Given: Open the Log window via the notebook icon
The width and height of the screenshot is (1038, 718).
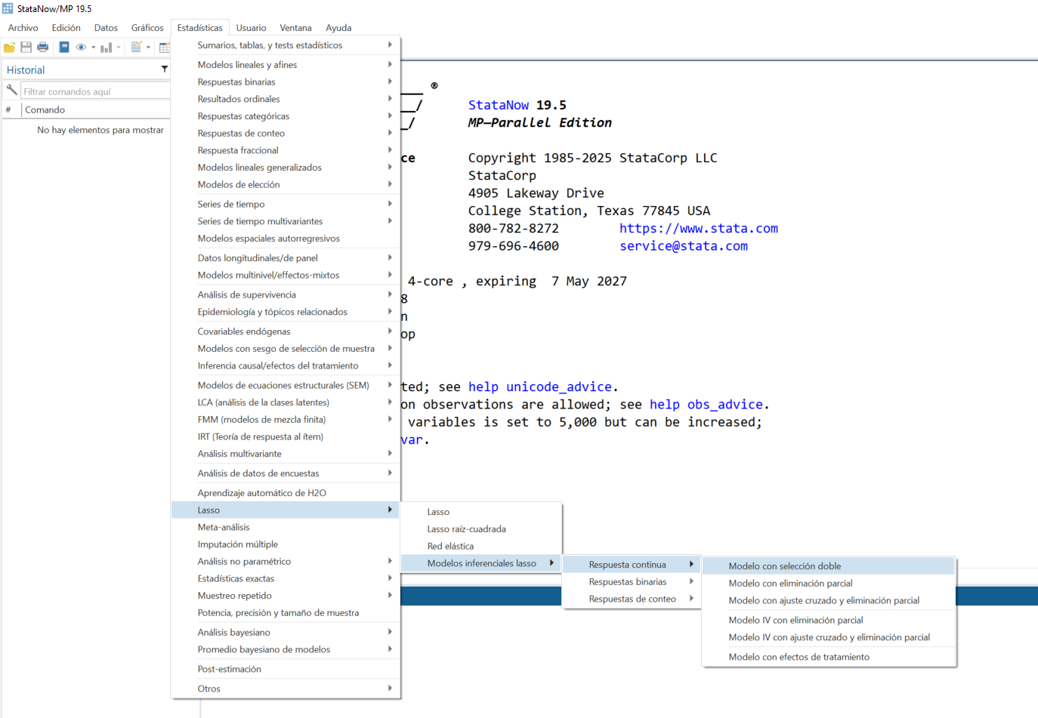Looking at the screenshot, I should [64, 47].
